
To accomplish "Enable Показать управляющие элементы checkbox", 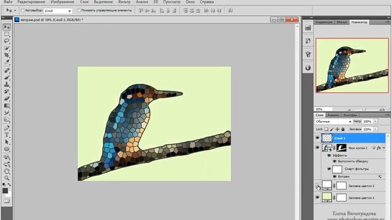I will 79,10.
